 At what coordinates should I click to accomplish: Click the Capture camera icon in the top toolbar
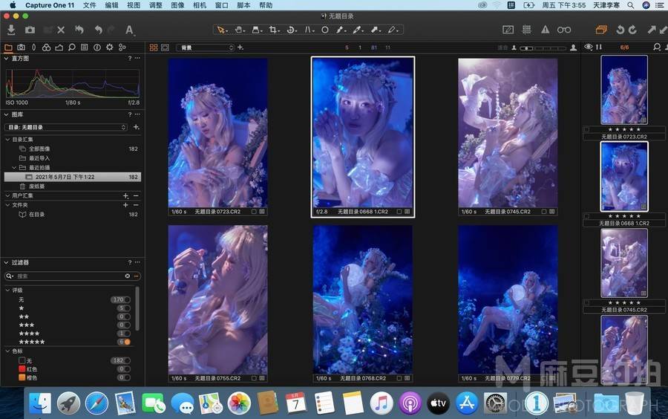point(30,30)
